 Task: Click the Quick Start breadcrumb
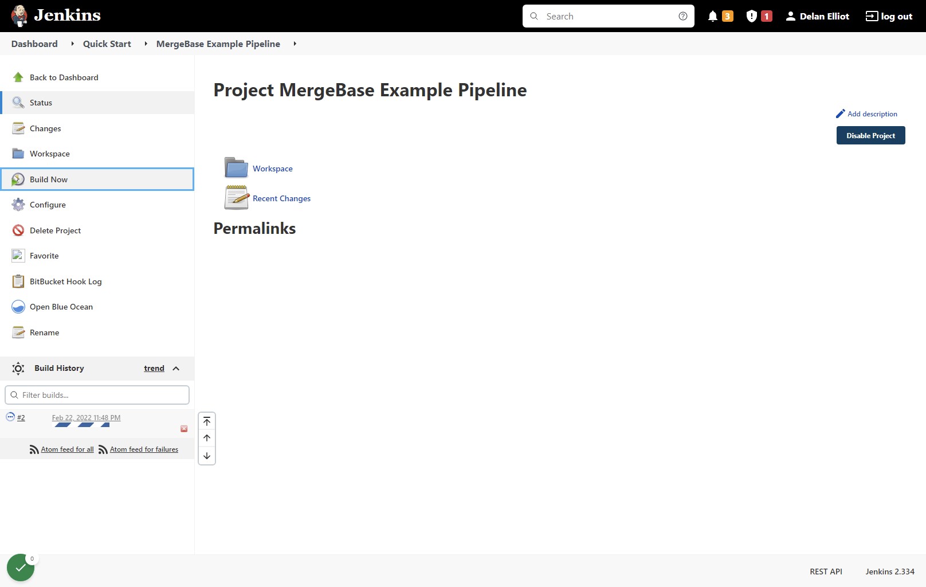point(107,44)
